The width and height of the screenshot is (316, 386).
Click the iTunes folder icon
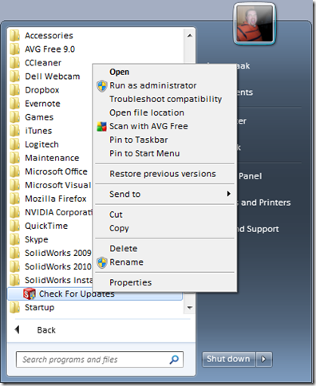coord(15,131)
